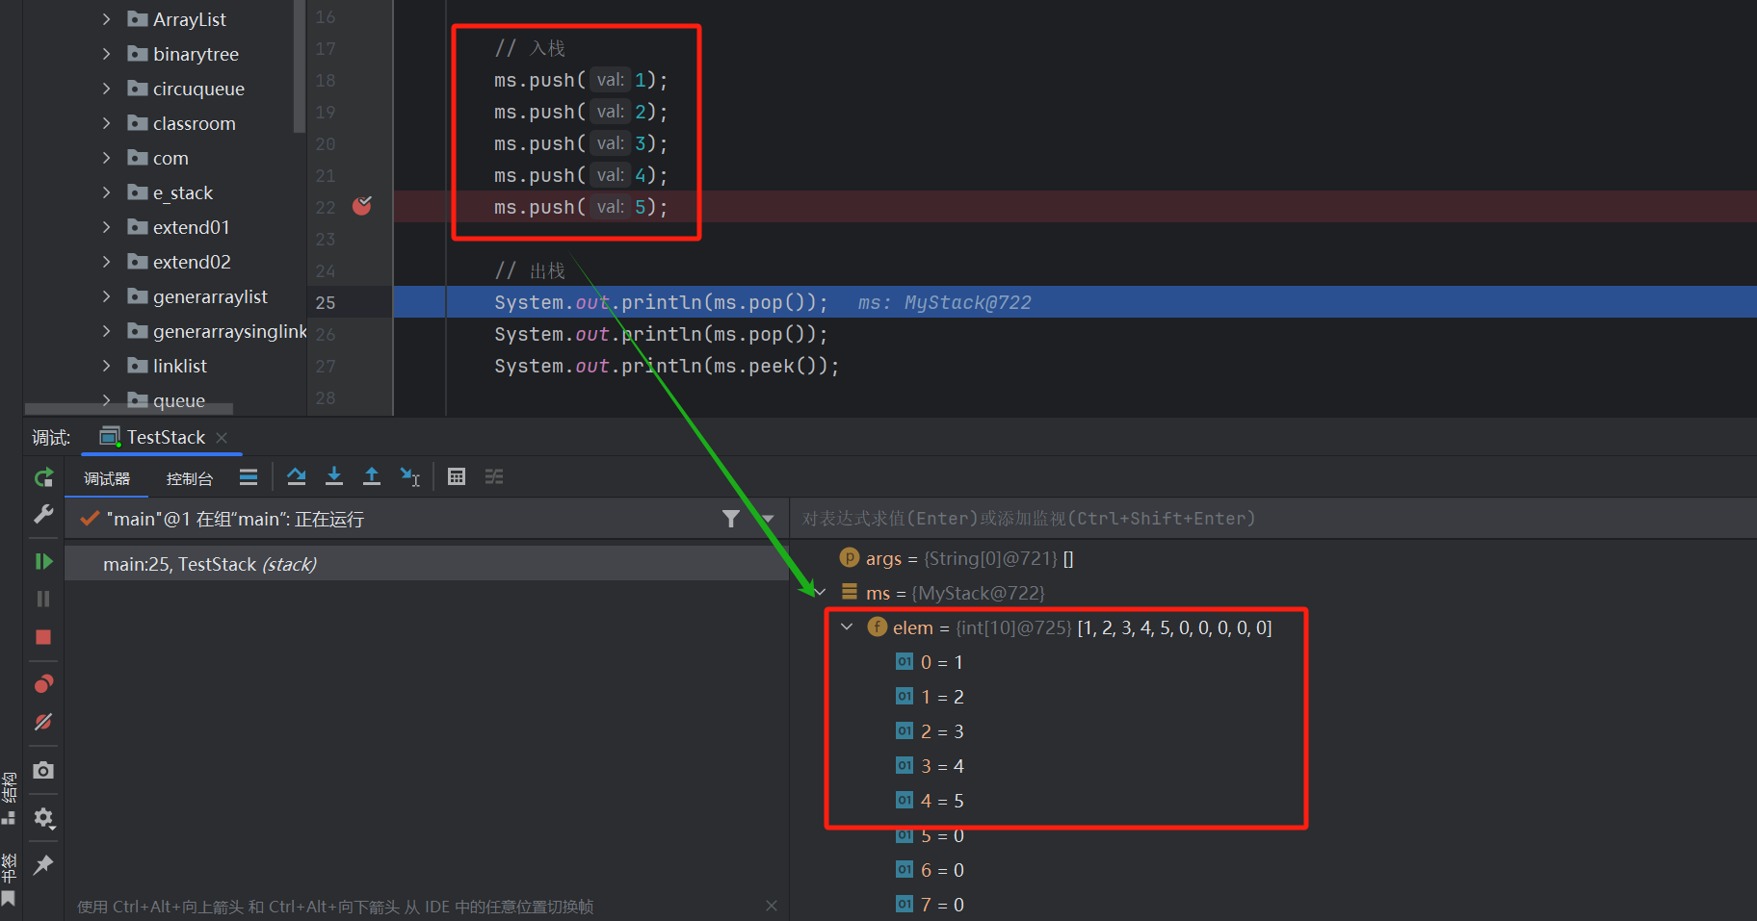This screenshot has width=1757, height=921.
Task: Open debug settings gear icon
Action: point(43,818)
